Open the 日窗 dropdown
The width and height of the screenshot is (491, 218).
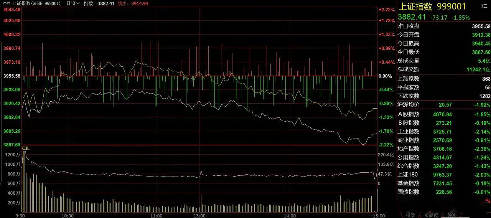point(73,3)
